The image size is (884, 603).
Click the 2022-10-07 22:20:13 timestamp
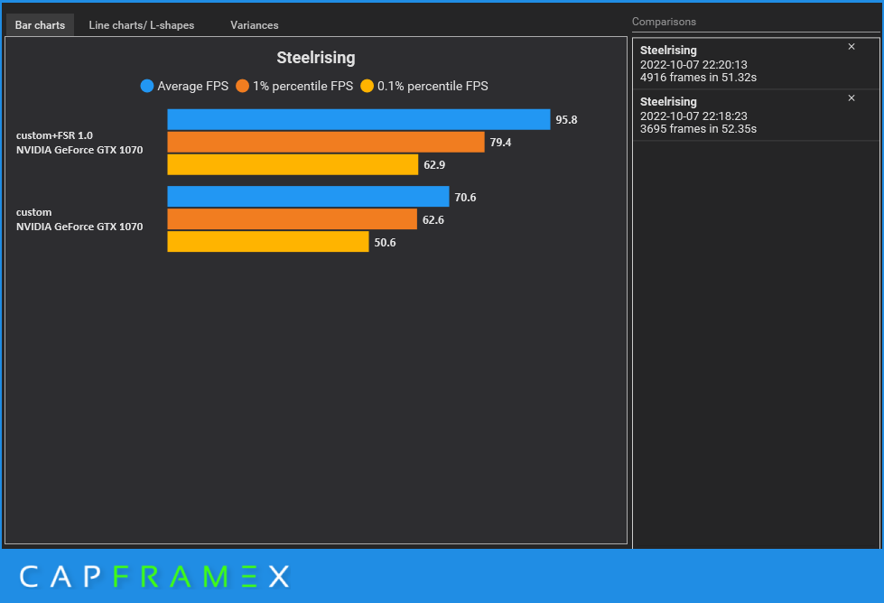click(x=693, y=65)
